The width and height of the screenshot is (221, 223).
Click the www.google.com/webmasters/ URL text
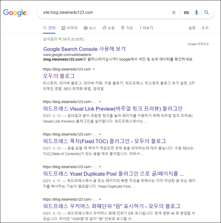click(x=67, y=55)
